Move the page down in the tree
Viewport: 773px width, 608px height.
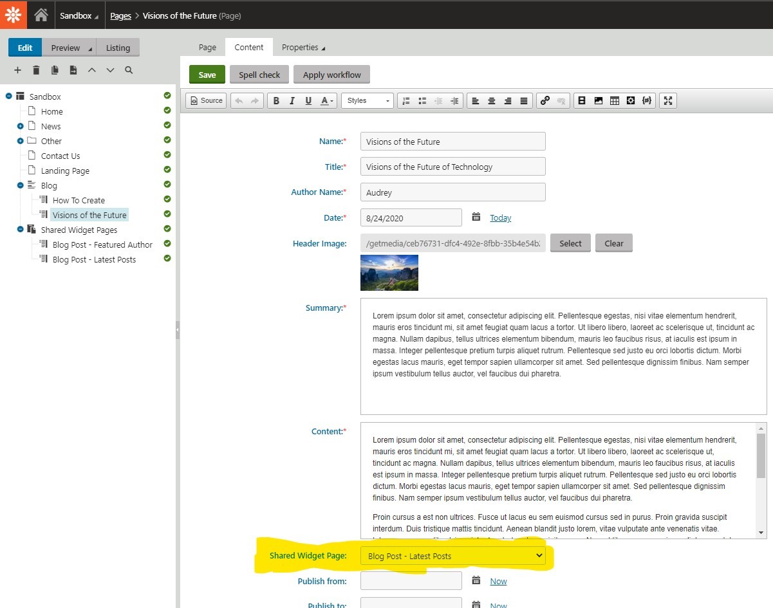coord(110,70)
